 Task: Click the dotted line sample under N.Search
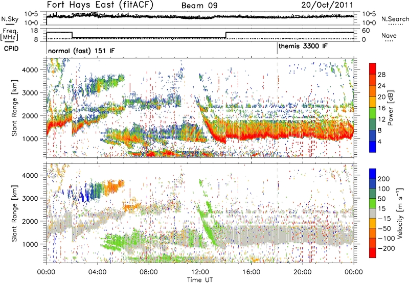tap(396, 24)
